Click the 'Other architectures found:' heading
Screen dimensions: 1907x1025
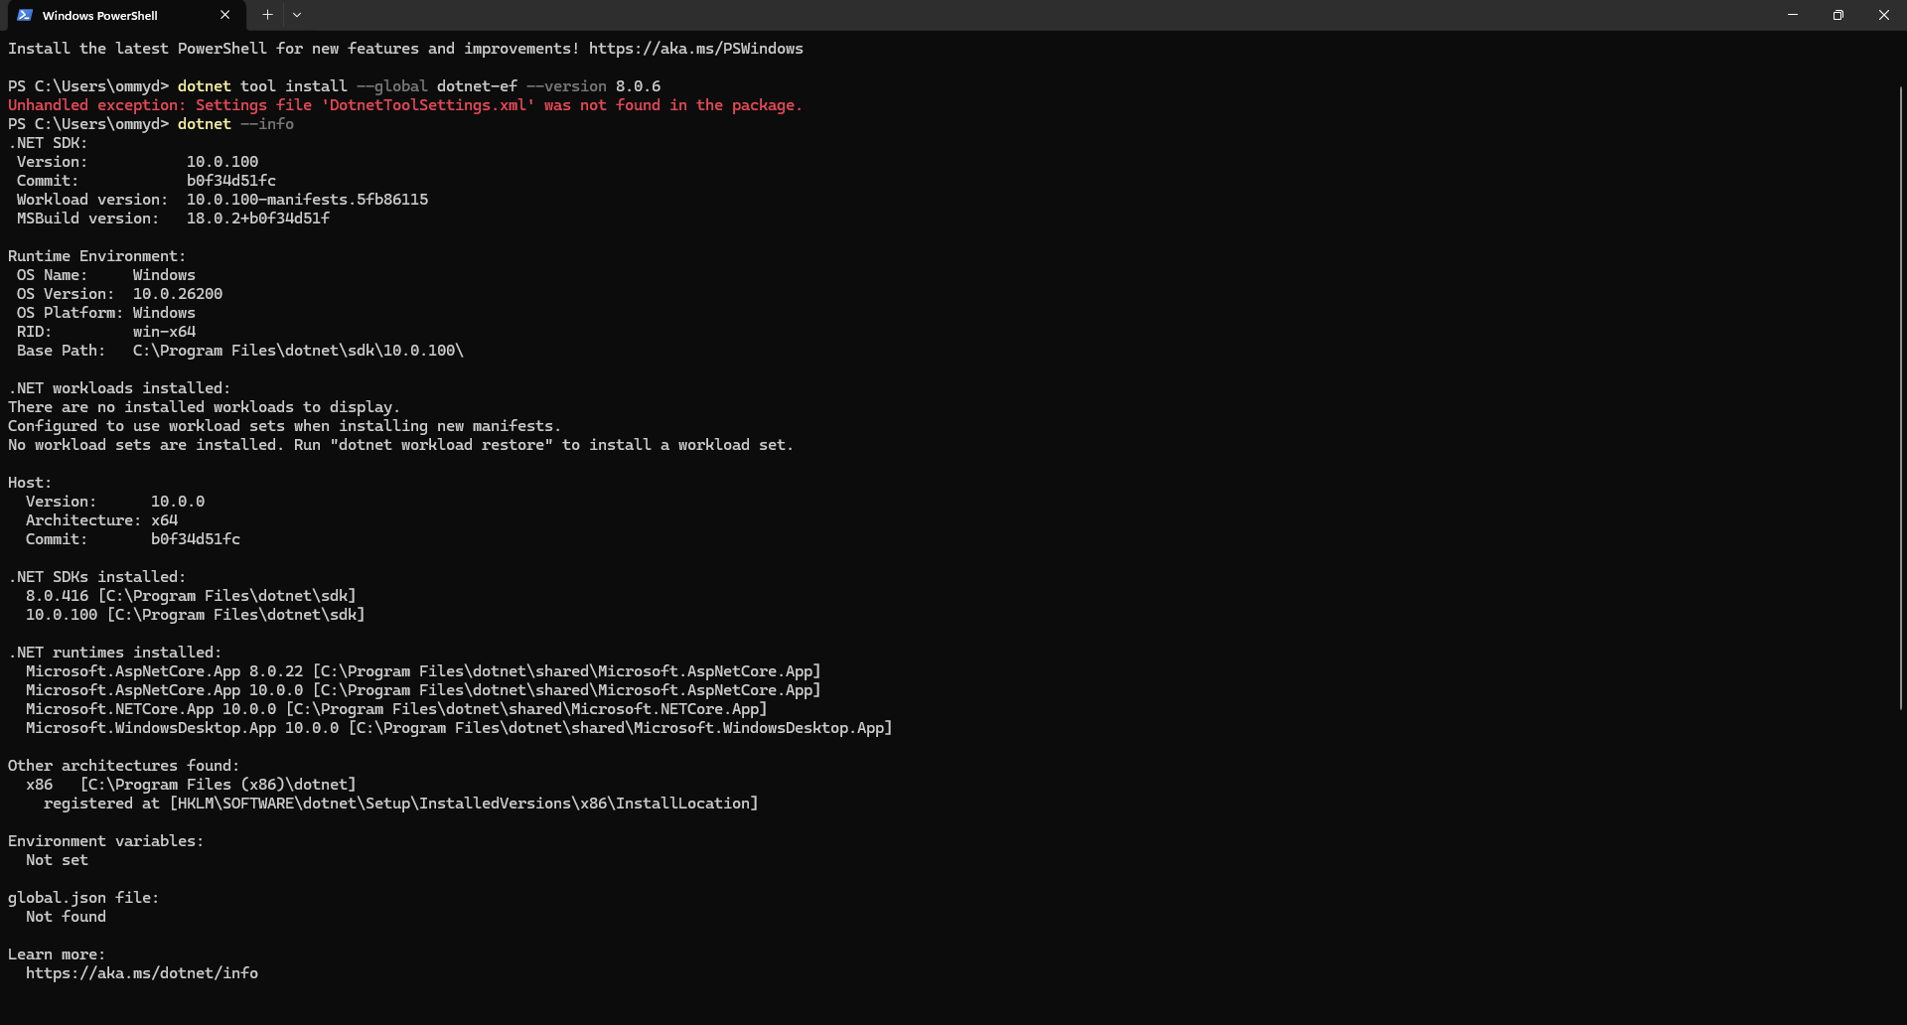coord(124,766)
